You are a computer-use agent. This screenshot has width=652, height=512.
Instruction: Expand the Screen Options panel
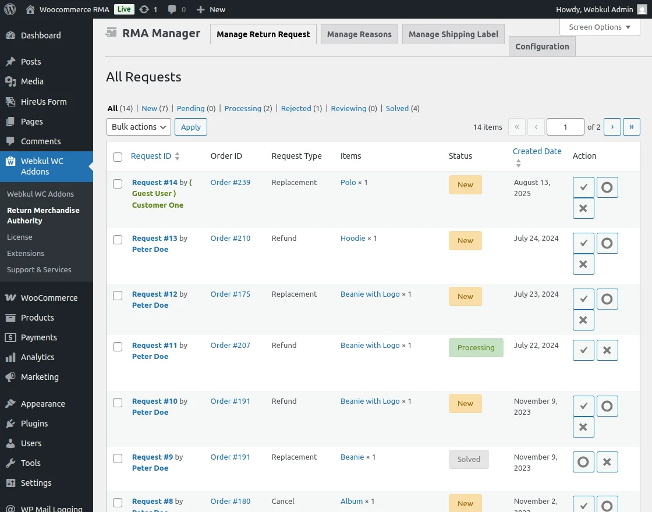coord(599,27)
